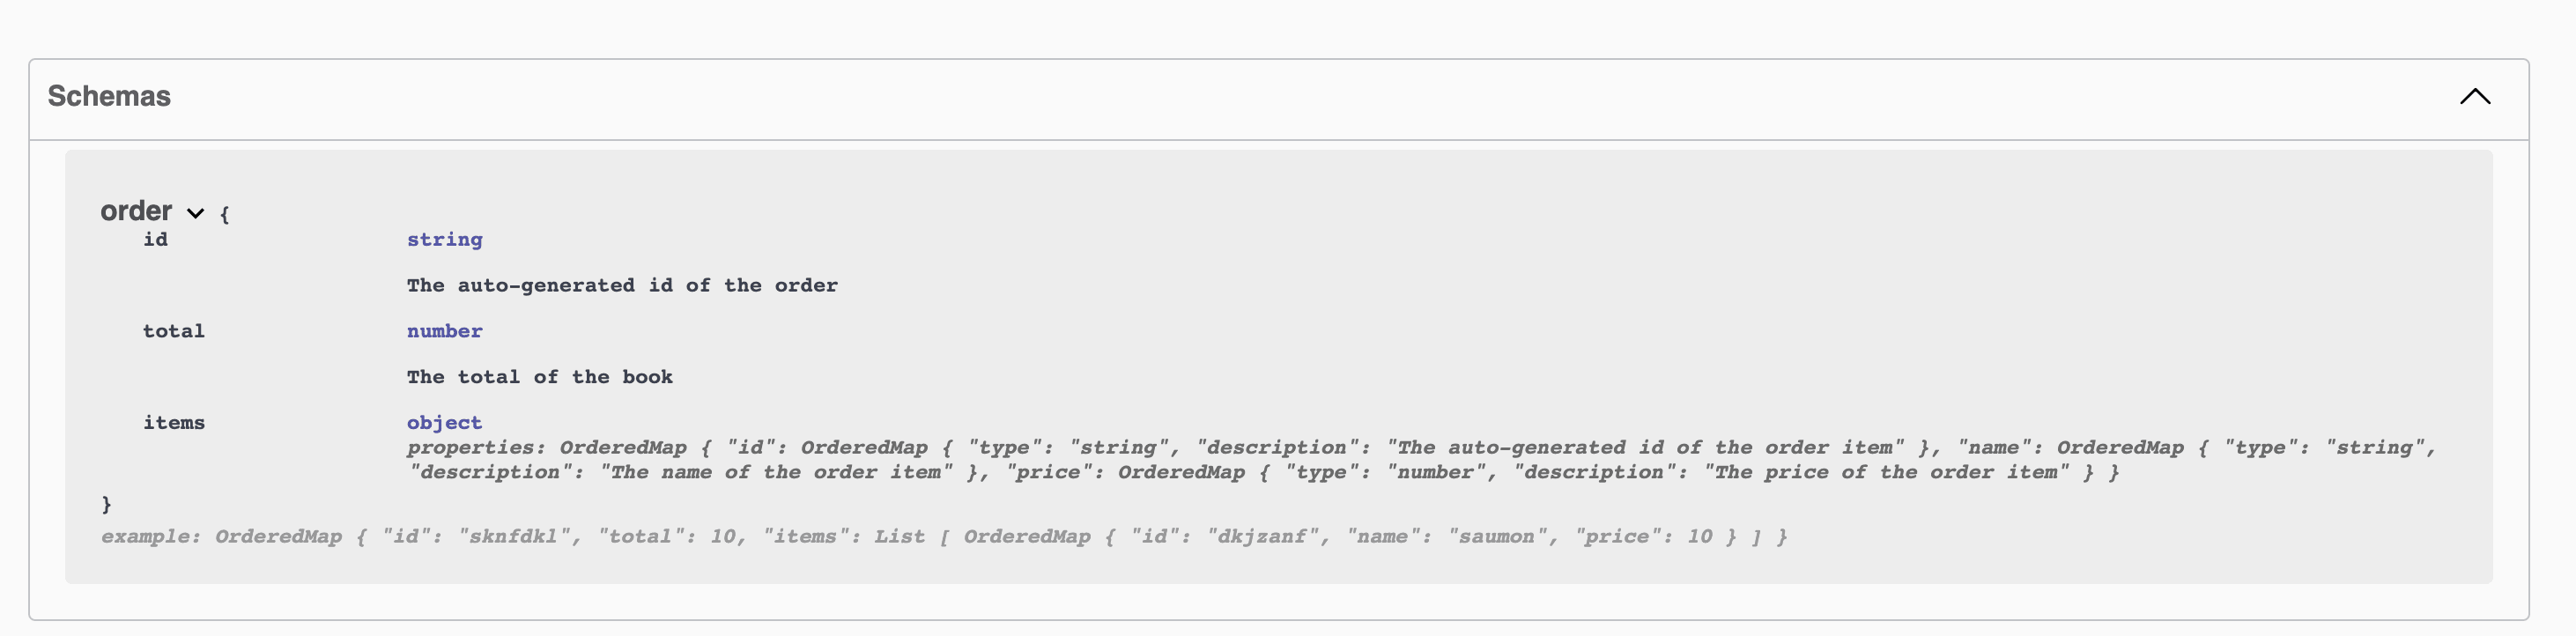The image size is (2576, 636).
Task: Click the 'example:' label below the model
Action: click(x=150, y=537)
